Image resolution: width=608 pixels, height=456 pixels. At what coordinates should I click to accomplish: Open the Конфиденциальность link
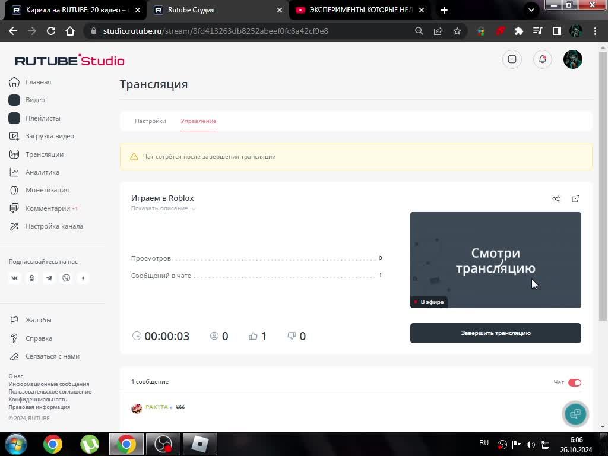(37, 400)
